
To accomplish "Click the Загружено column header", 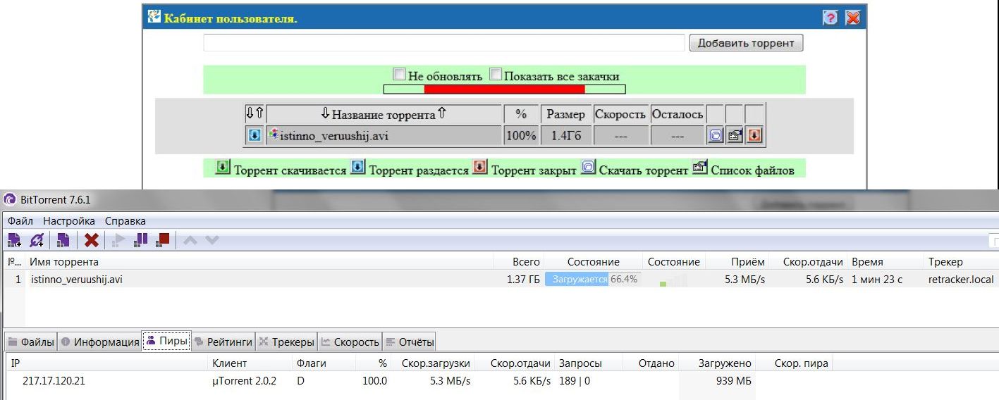I will pos(716,363).
